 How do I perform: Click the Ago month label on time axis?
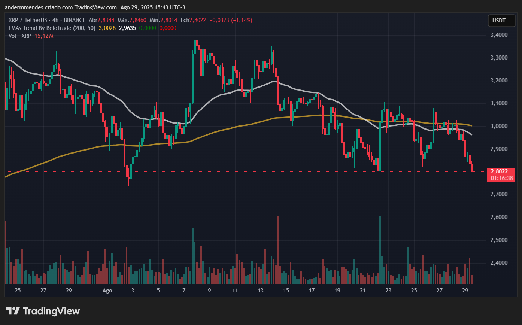(x=107, y=291)
